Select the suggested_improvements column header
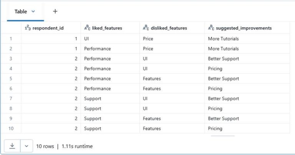This screenshot has width=295, height=155. tap(244, 28)
